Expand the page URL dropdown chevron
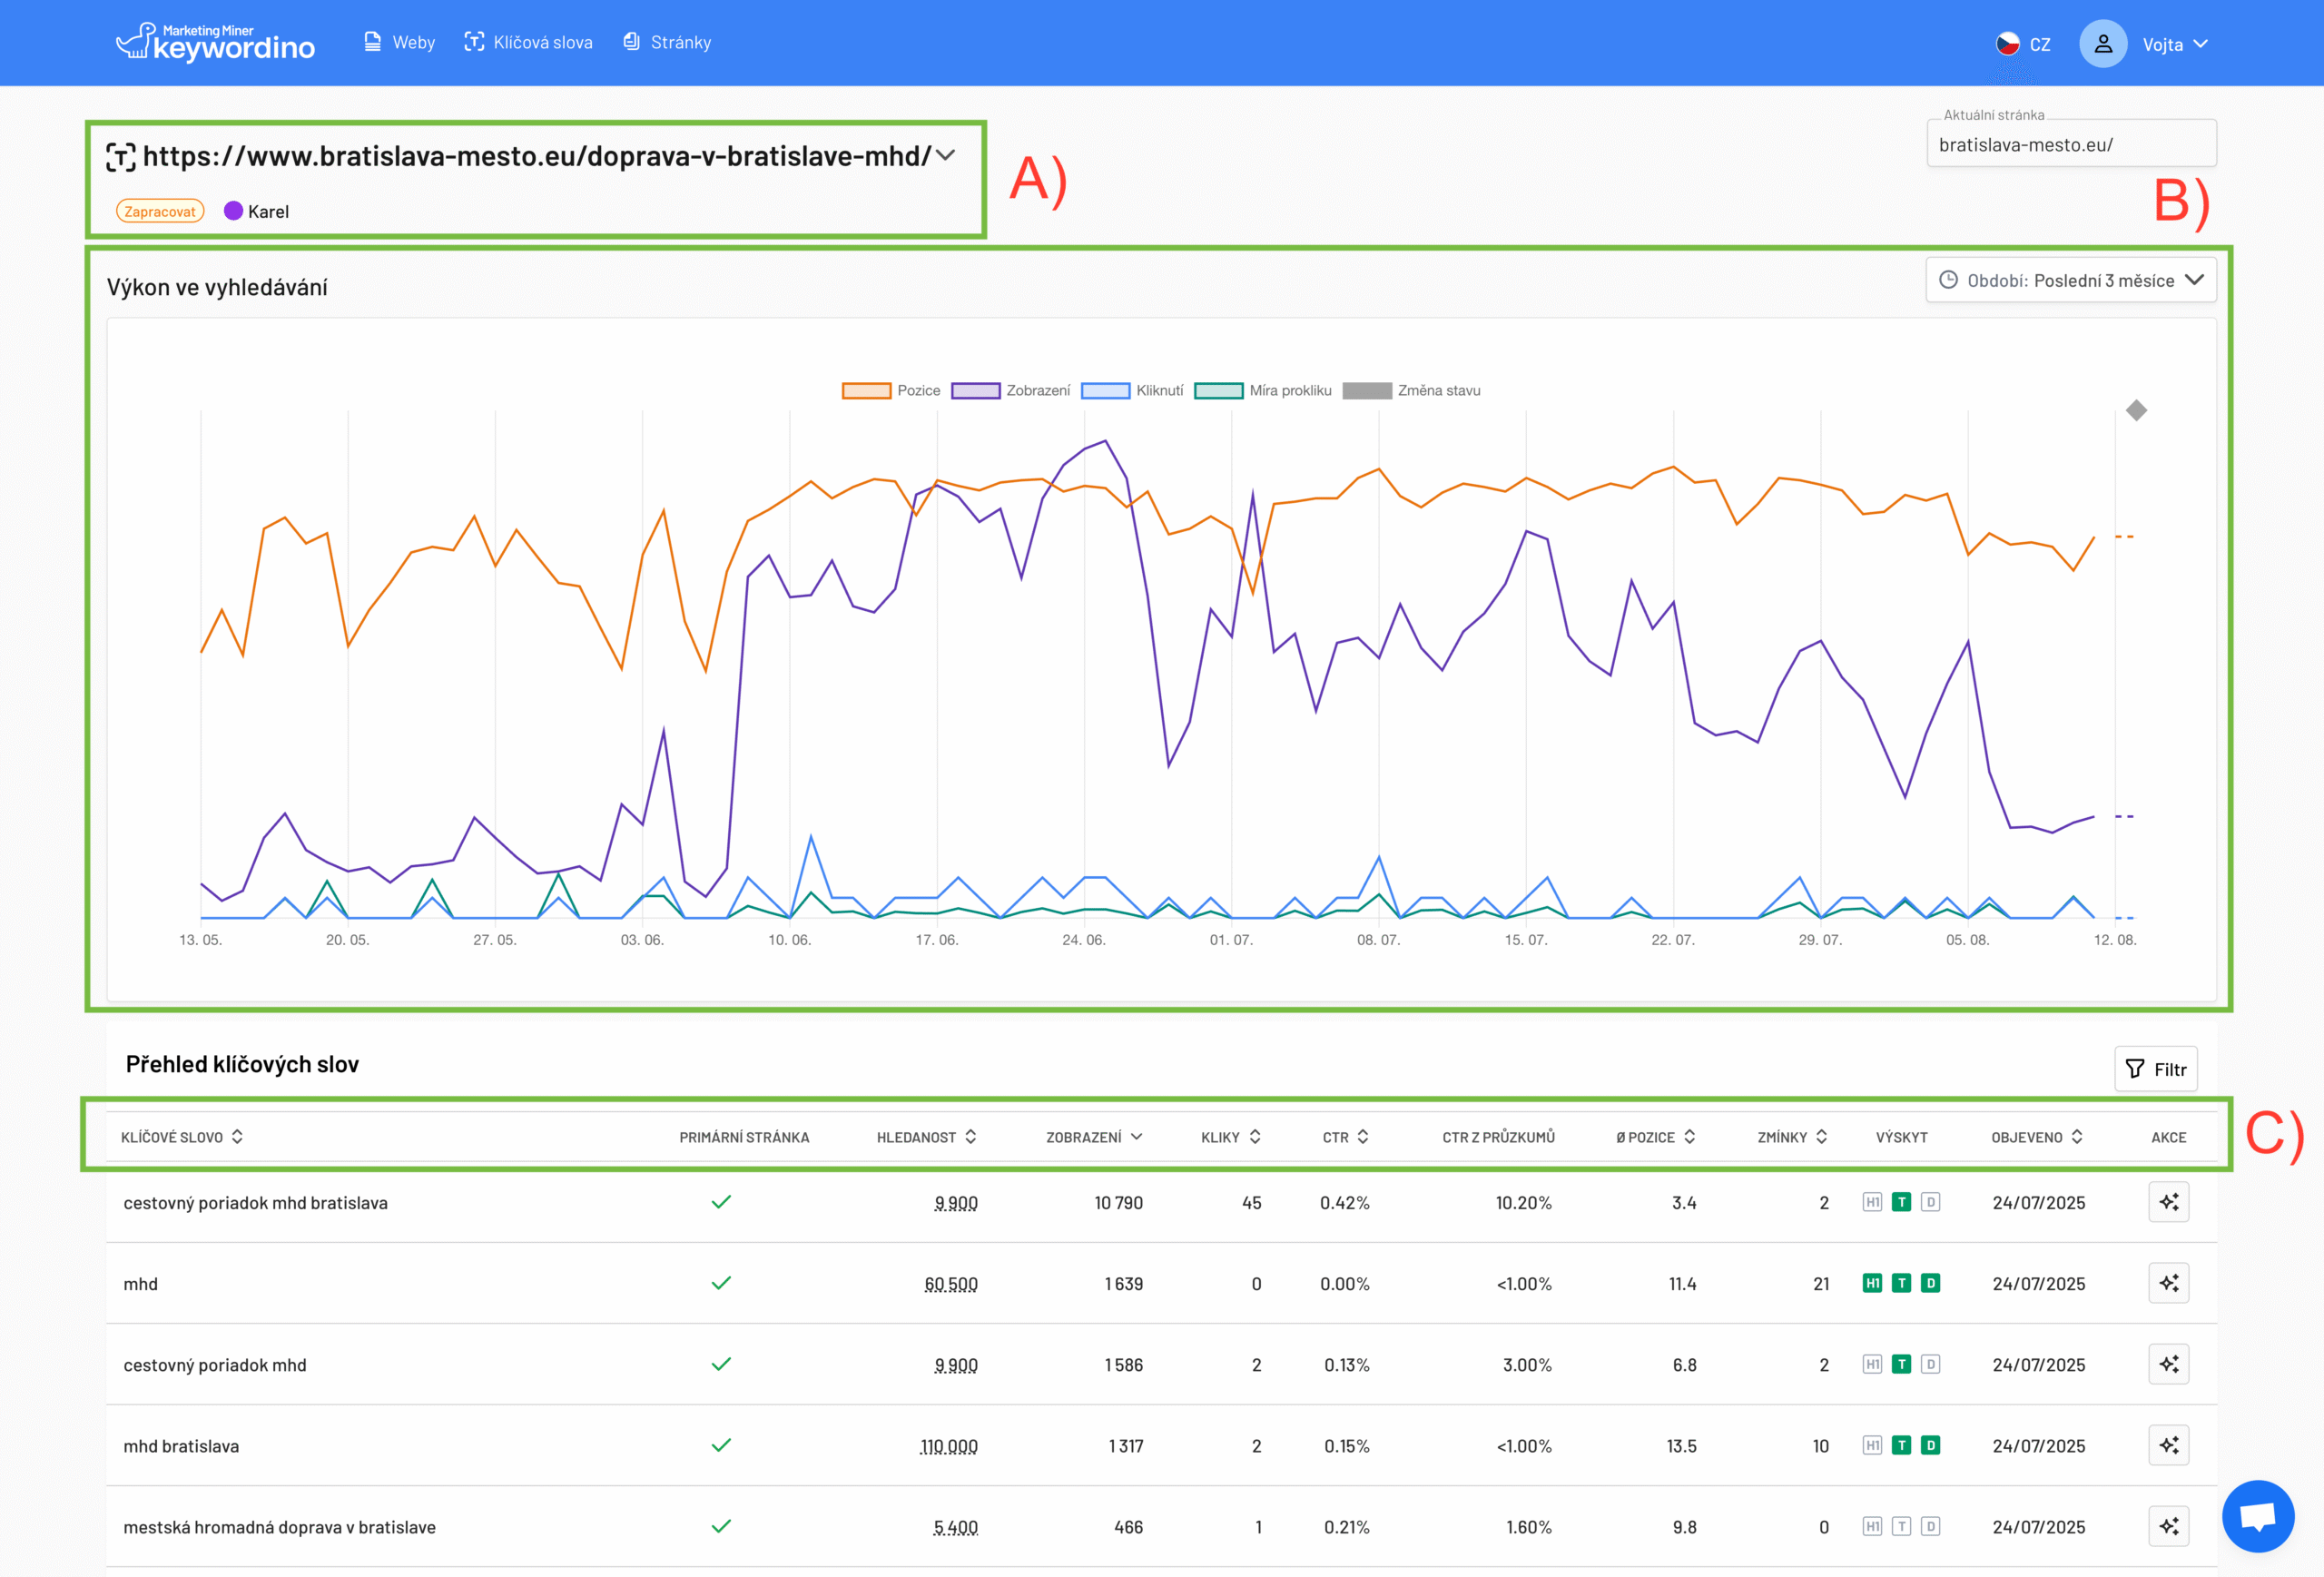Viewport: 2324px width, 1577px height. pyautogui.click(x=946, y=155)
